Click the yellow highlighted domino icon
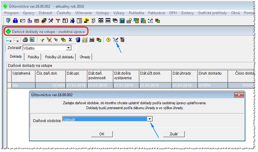 [87, 21]
